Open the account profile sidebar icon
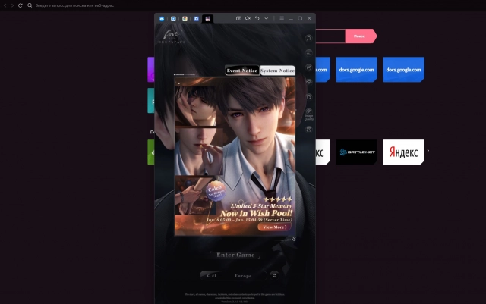Screen dimensions: 486x304 point(309,39)
